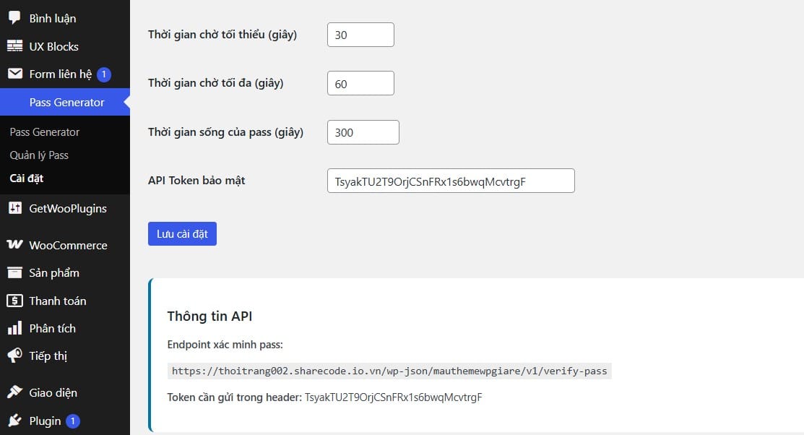Click the pass lifetime seconds field
Image resolution: width=804 pixels, height=435 pixels.
pyautogui.click(x=363, y=132)
